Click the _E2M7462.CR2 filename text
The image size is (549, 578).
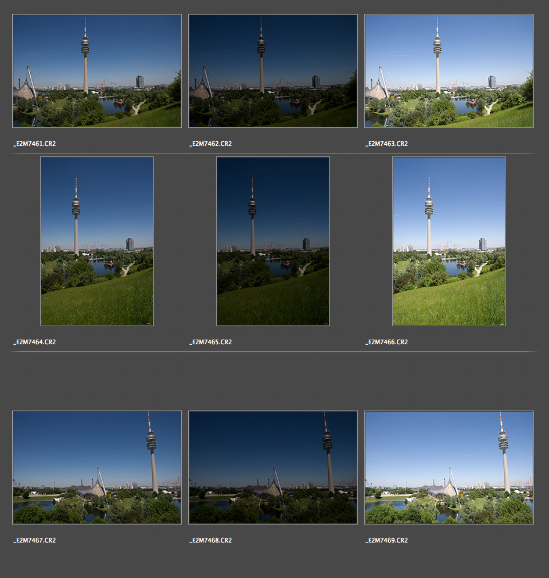click(211, 144)
